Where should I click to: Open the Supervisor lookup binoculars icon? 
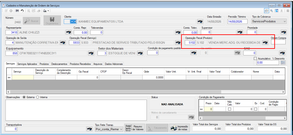coord(240,32)
